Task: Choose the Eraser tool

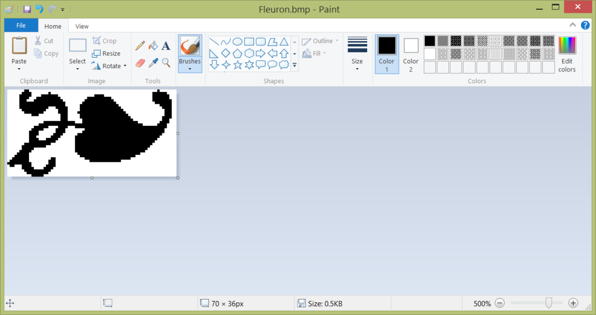Action: click(x=140, y=62)
